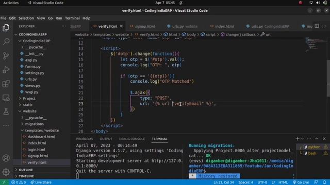Image resolution: width=330 pixels, height=185 pixels.
Task: Open the Accounts menu
Action: pos(6,158)
